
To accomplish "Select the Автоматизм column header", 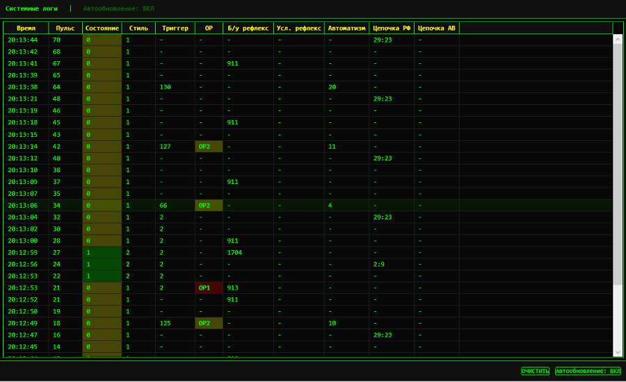I will click(346, 28).
